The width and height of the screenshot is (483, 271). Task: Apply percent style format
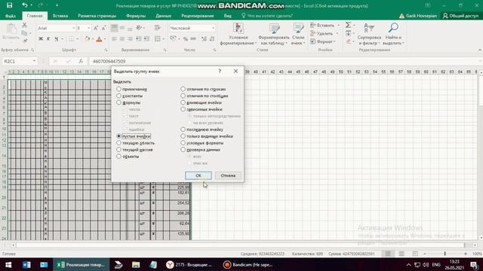click(185, 39)
